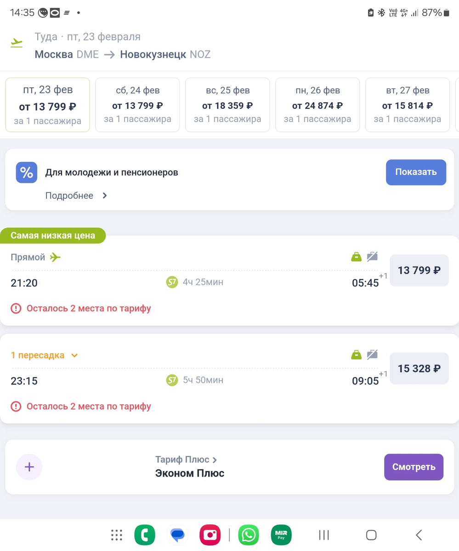
Task: Tap the purple plus icon for Эконом Плюс
Action: pyautogui.click(x=29, y=467)
